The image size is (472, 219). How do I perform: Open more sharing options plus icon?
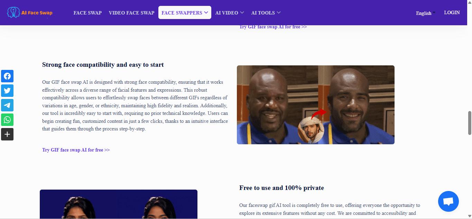(7, 134)
